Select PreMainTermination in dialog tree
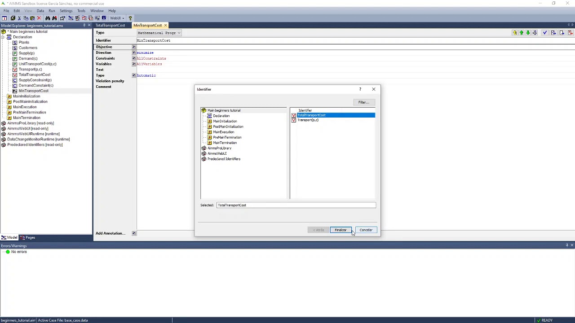This screenshot has height=323, width=575. 227,137
